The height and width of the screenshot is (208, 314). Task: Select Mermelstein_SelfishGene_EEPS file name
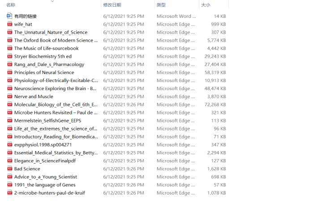pos(47,121)
